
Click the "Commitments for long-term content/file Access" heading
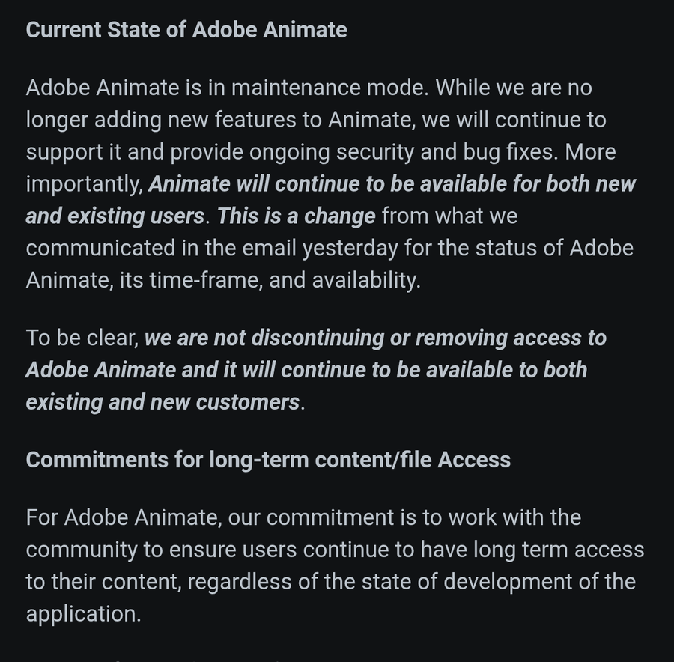coord(268,459)
